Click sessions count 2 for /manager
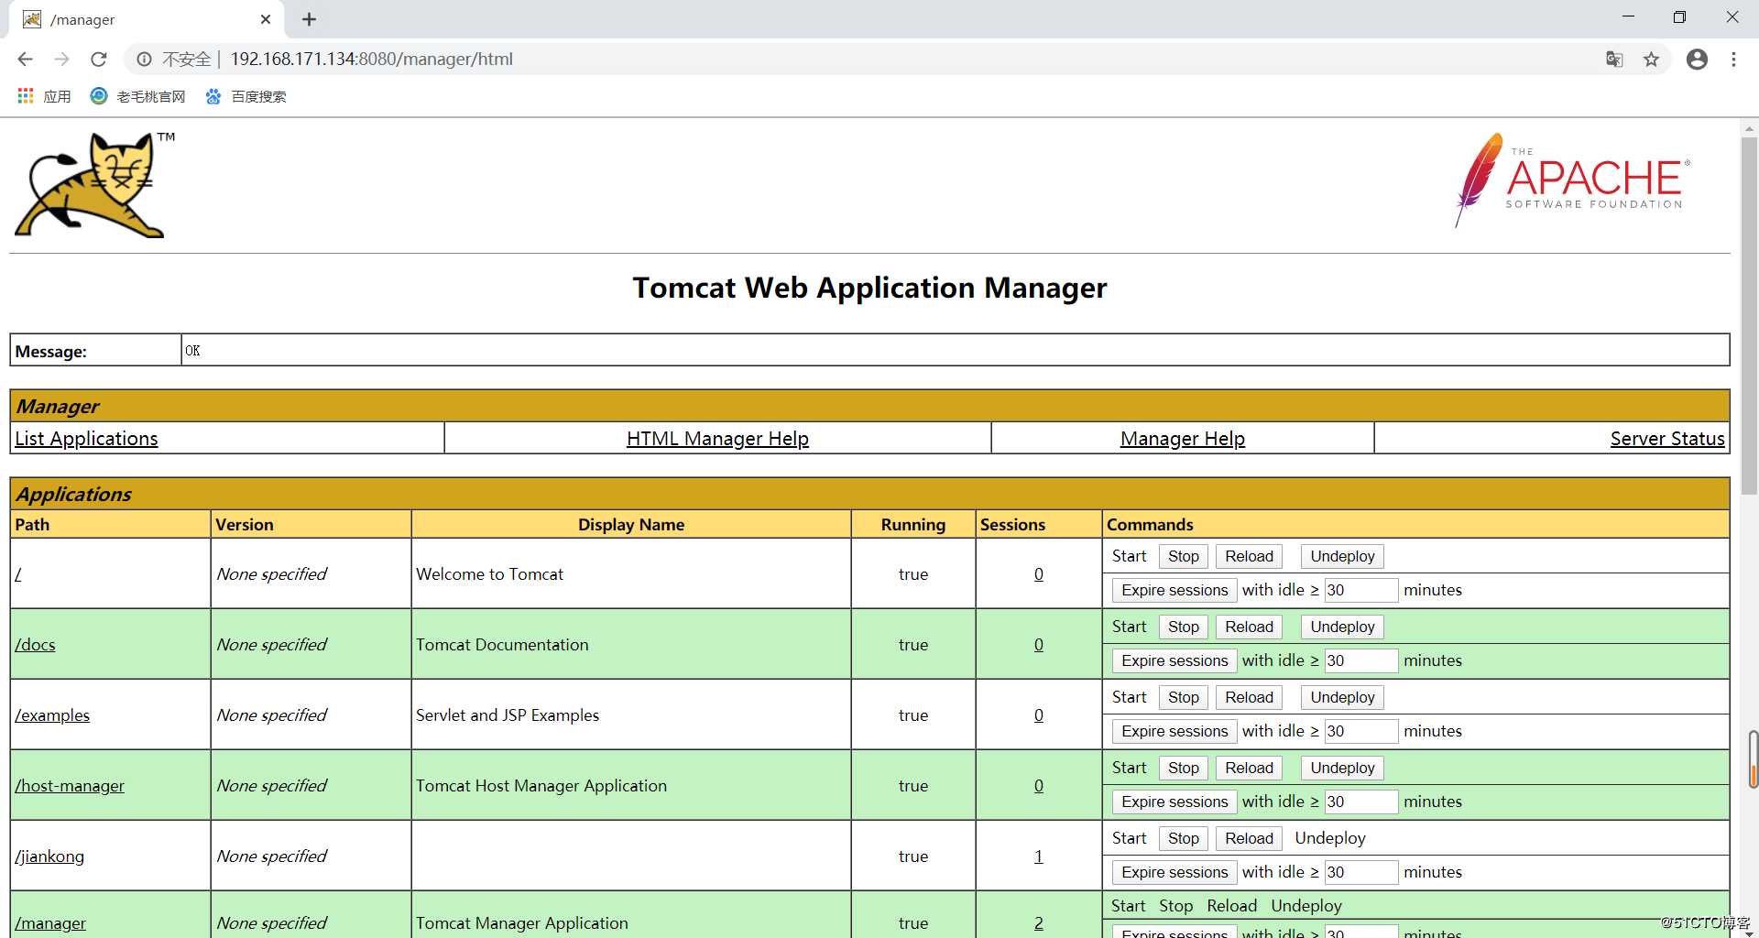1759x938 pixels. click(1039, 923)
